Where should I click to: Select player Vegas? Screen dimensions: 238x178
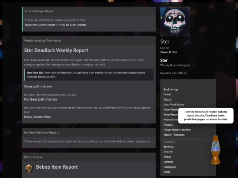pyautogui.click(x=167, y=156)
